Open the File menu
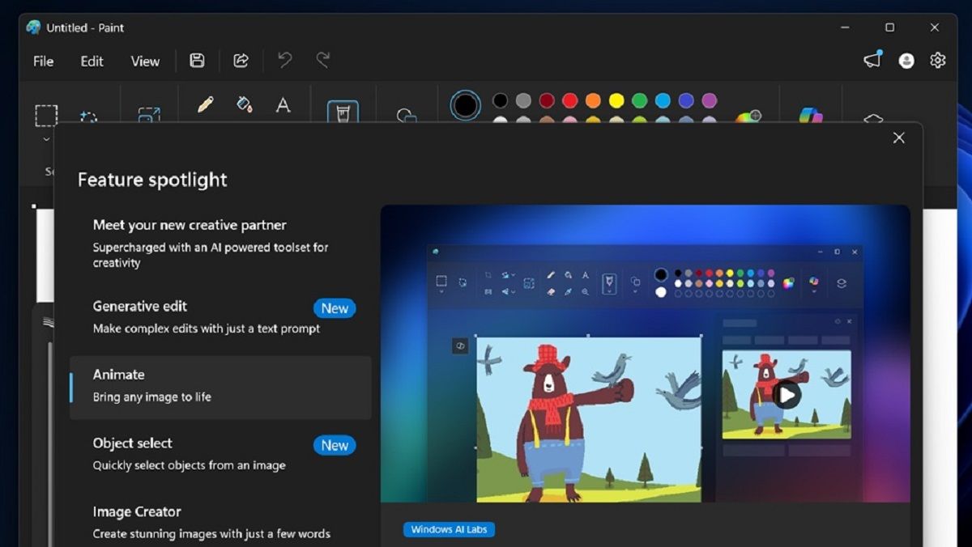Image resolution: width=972 pixels, height=547 pixels. click(42, 61)
